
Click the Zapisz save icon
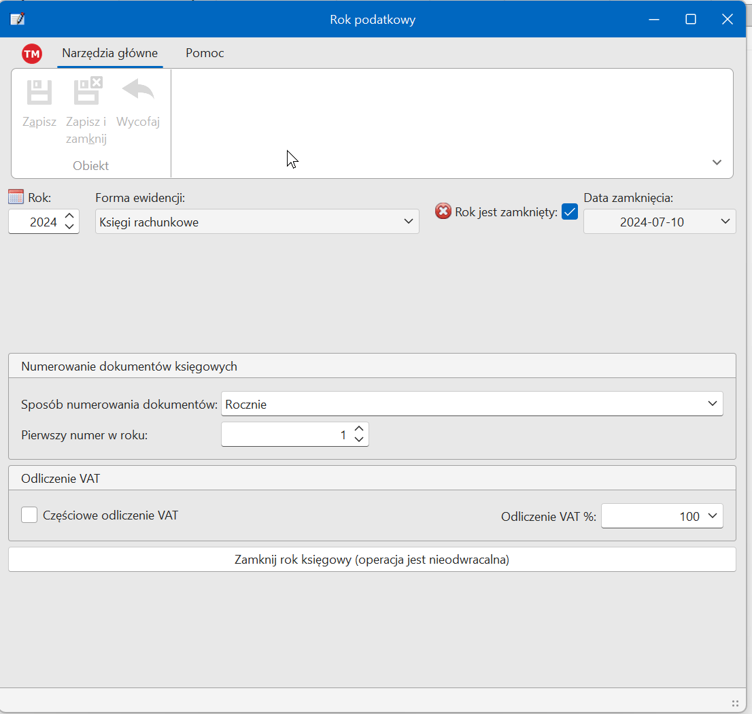tap(39, 92)
